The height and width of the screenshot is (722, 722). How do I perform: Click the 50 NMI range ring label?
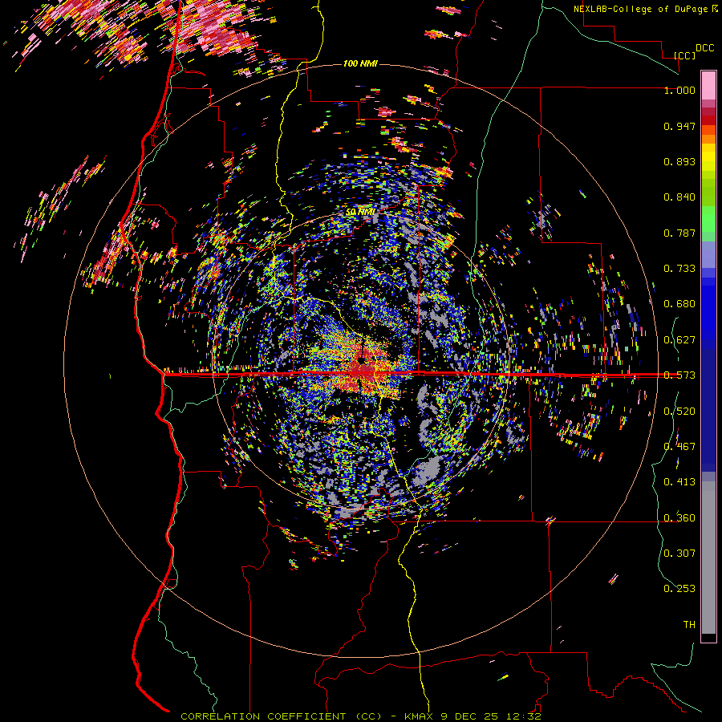point(360,212)
